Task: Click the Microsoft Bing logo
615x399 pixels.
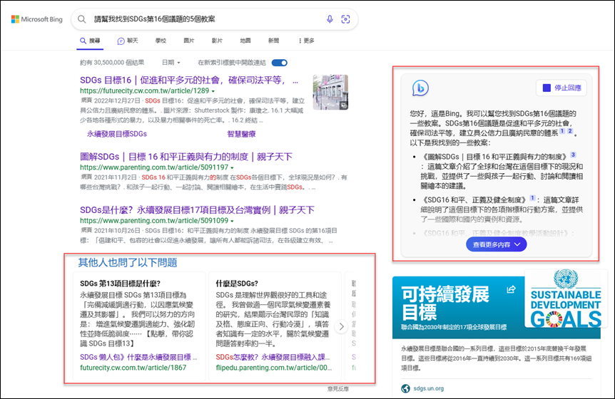Action: point(37,19)
